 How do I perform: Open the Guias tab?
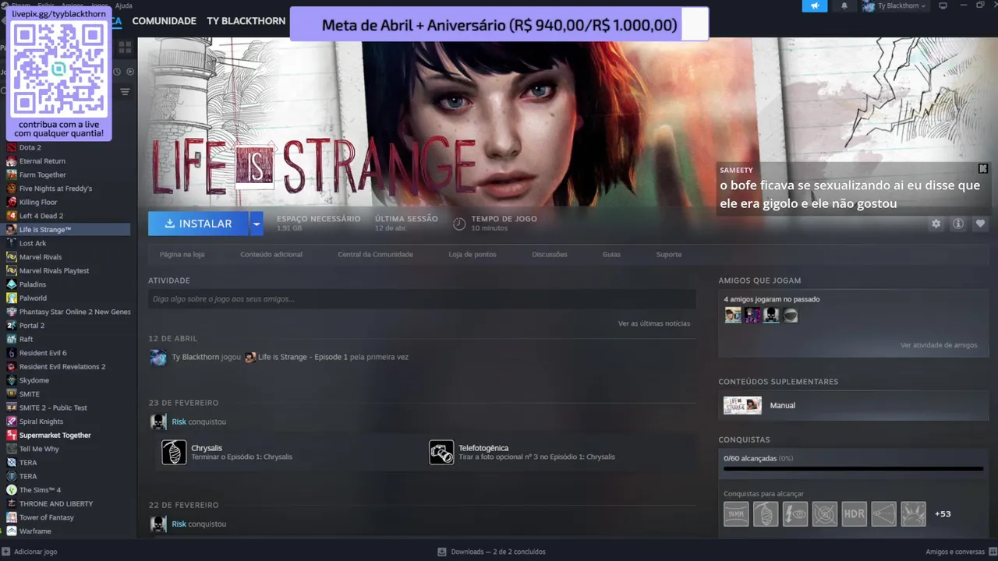tap(611, 255)
